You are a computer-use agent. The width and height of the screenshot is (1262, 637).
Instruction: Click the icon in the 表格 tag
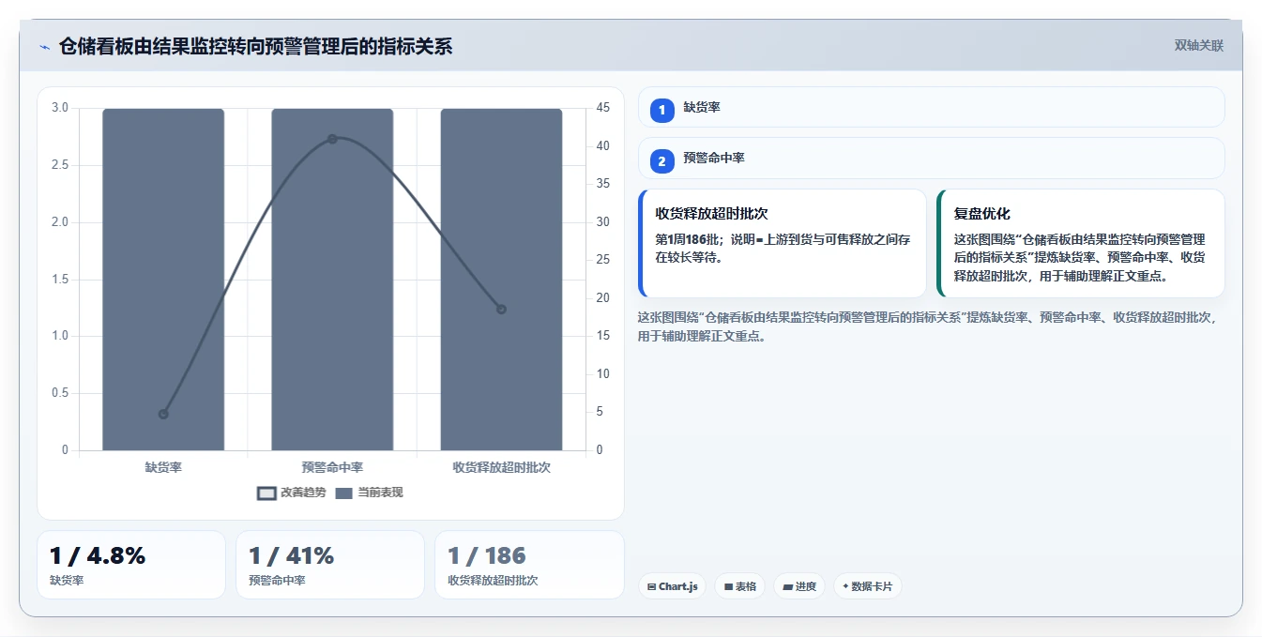point(728,587)
